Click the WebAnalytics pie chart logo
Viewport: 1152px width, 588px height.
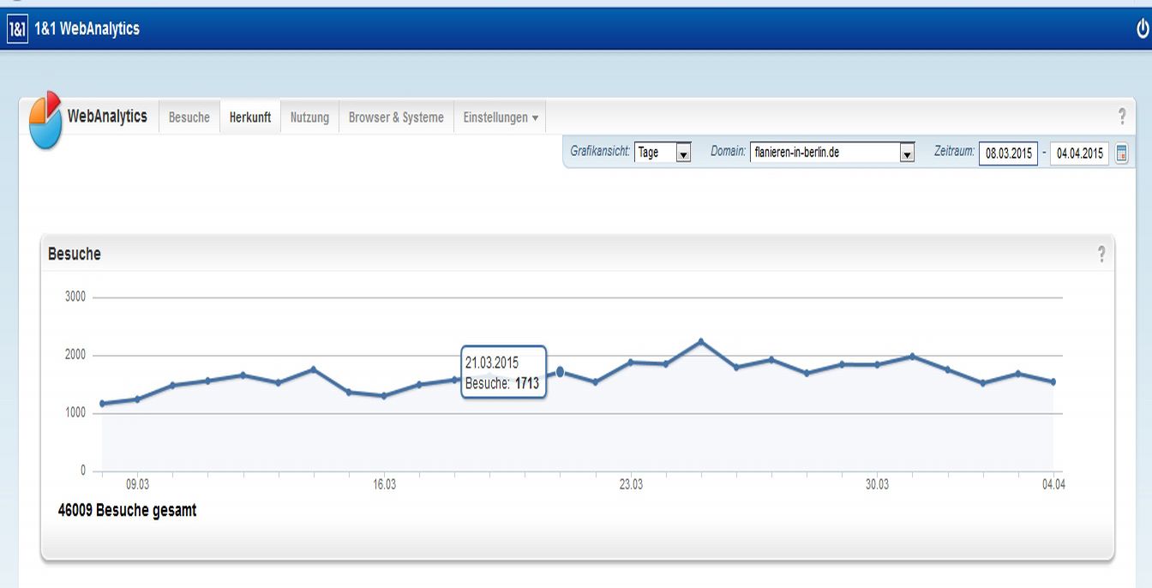click(x=45, y=120)
